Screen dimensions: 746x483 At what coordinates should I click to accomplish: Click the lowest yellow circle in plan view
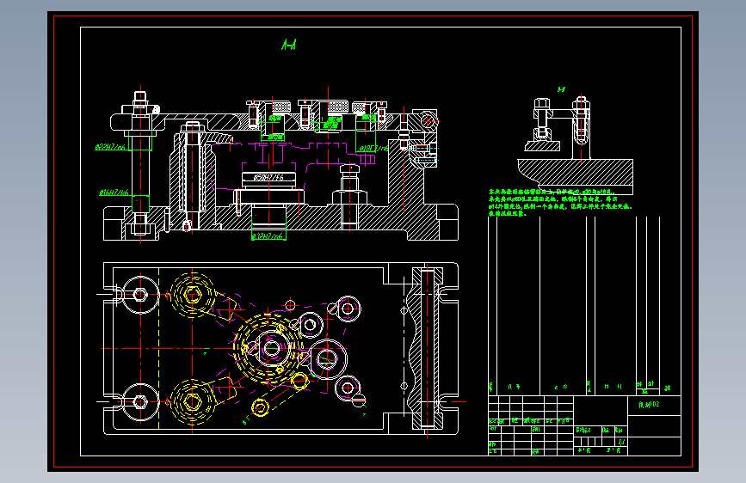261,408
